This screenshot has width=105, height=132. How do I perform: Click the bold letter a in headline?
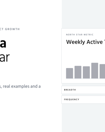[3, 43]
